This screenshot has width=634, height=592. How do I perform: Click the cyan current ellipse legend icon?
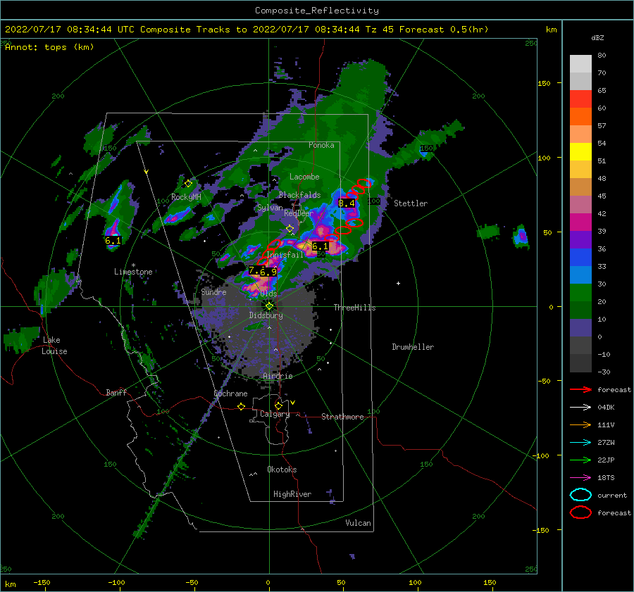click(x=580, y=495)
